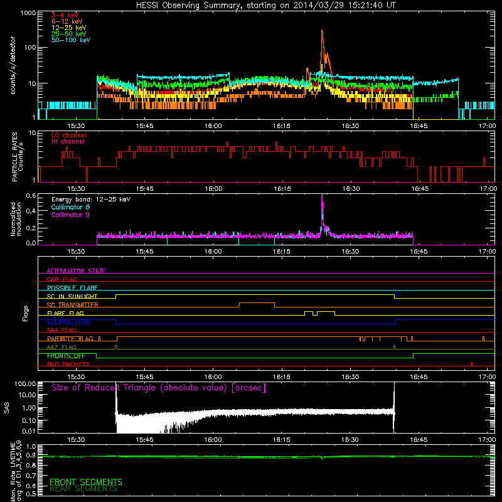Click the 100.00 value on the SAS axis

tap(25, 383)
